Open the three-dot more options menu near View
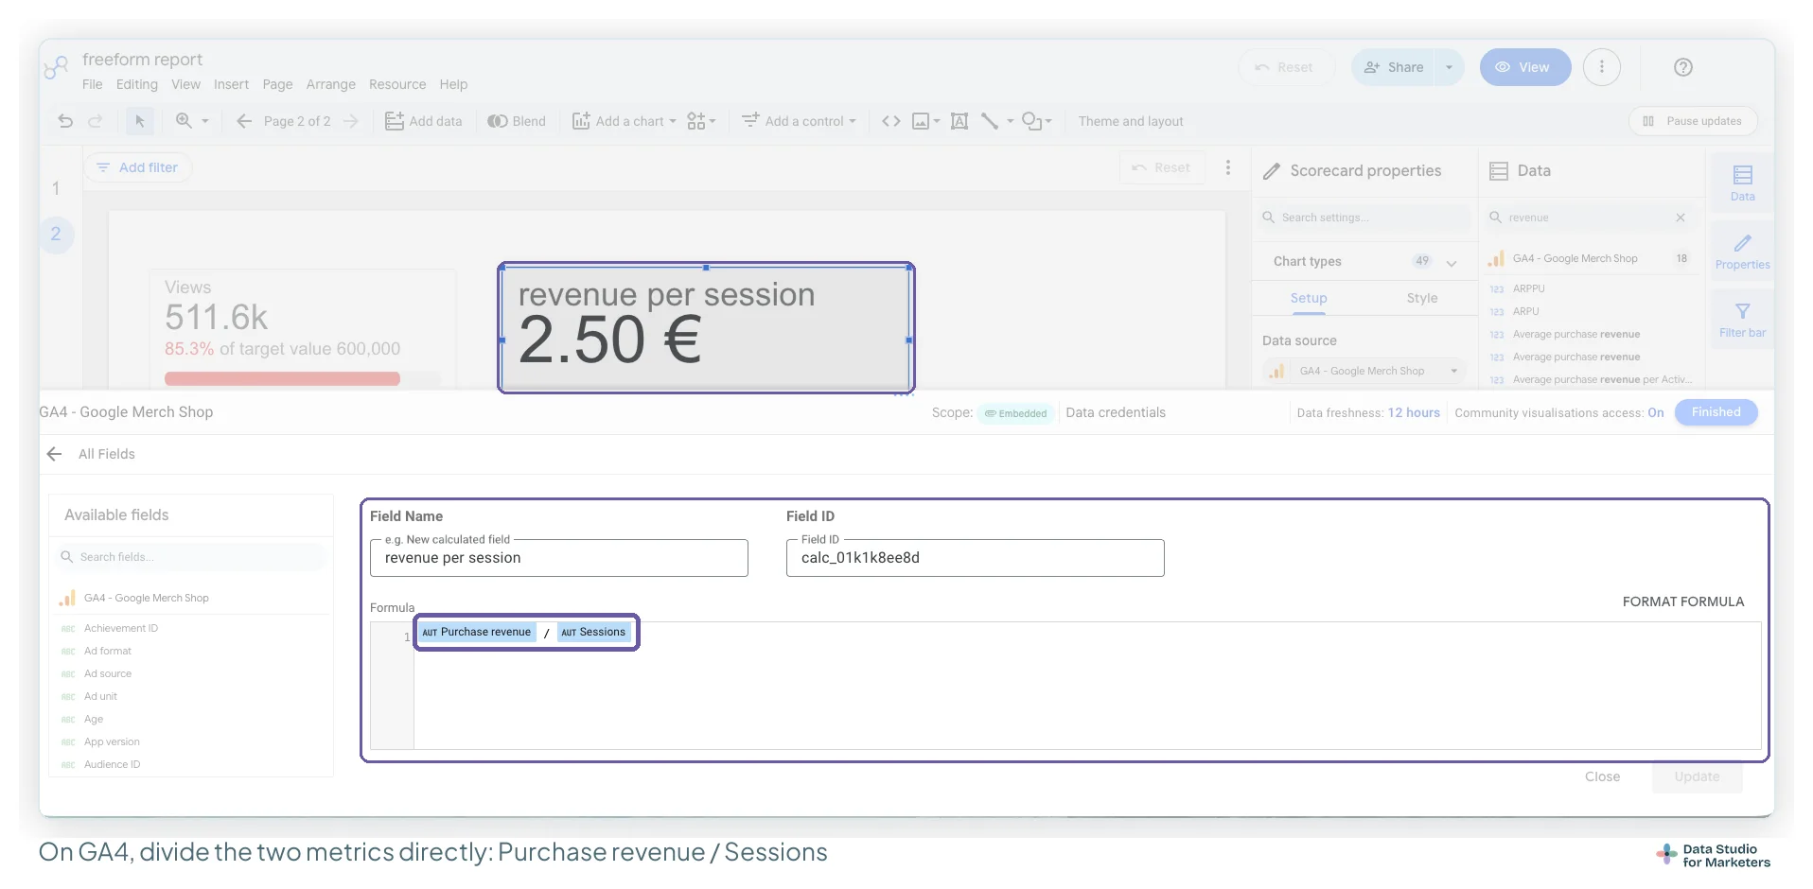 pyautogui.click(x=1602, y=67)
